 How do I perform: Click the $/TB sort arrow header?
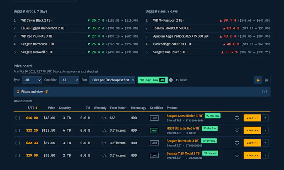click(x=33, y=108)
